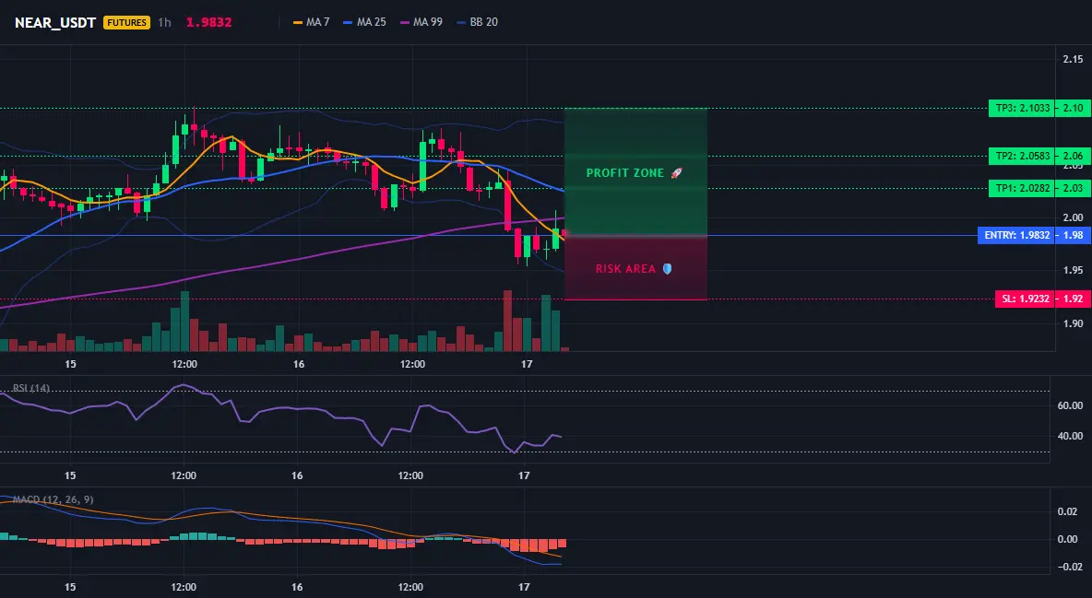The image size is (1092, 598).
Task: Click the shield icon in risk area
Action: pos(667,269)
